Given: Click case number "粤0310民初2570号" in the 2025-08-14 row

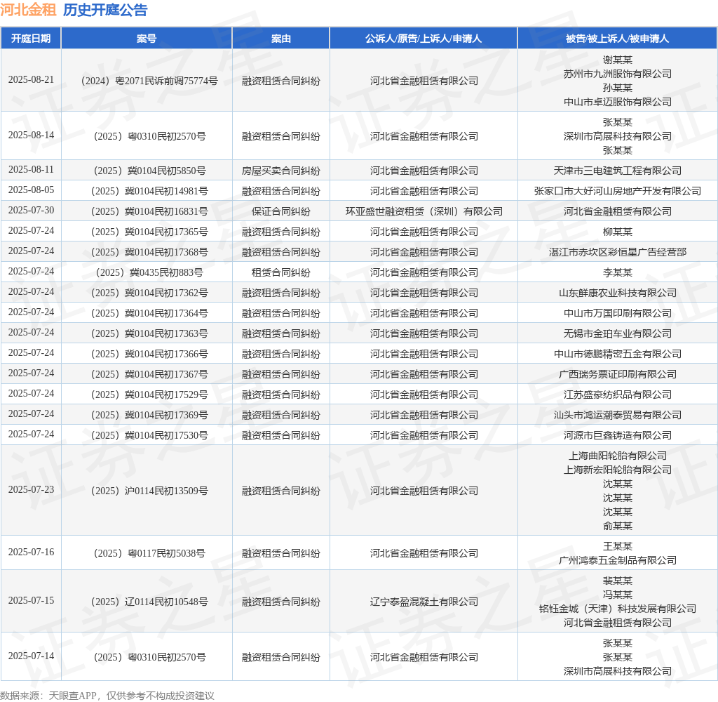Looking at the screenshot, I should (167, 136).
